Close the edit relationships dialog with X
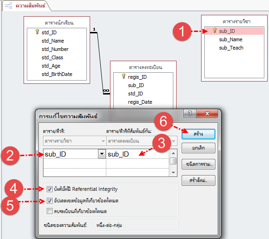 coord(207,113)
